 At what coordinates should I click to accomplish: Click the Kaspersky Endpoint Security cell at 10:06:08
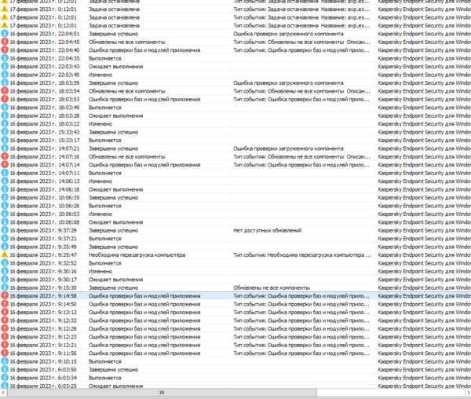point(424,222)
